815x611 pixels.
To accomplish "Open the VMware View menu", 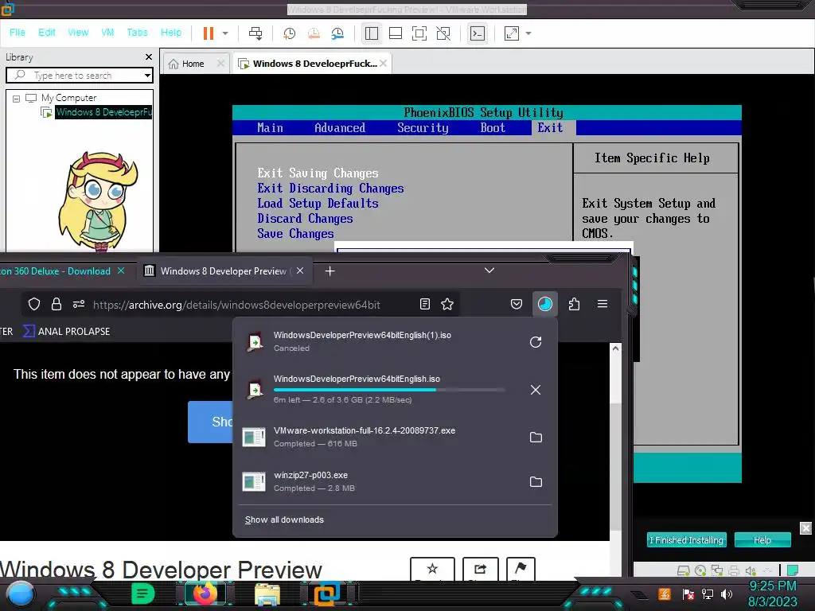I will tap(78, 32).
